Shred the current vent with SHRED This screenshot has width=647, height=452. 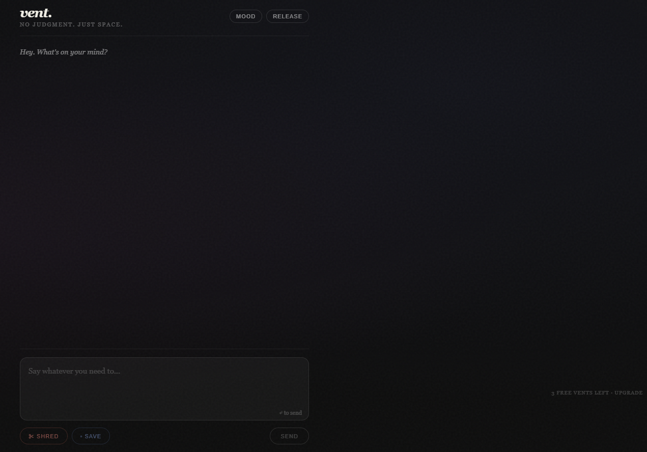tap(44, 436)
